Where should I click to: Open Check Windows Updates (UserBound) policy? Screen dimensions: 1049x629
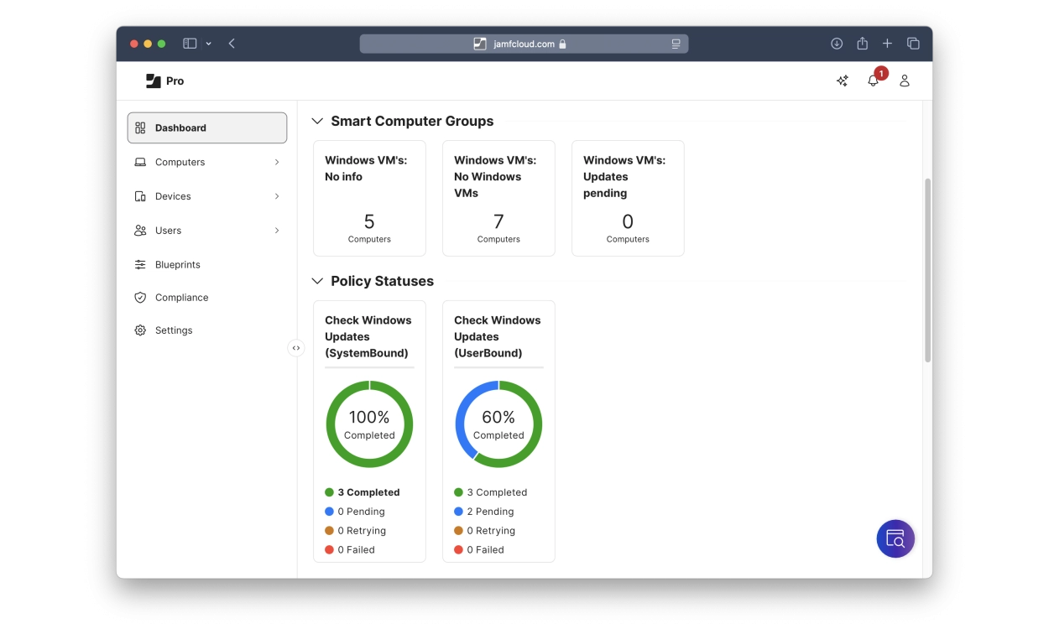point(498,336)
